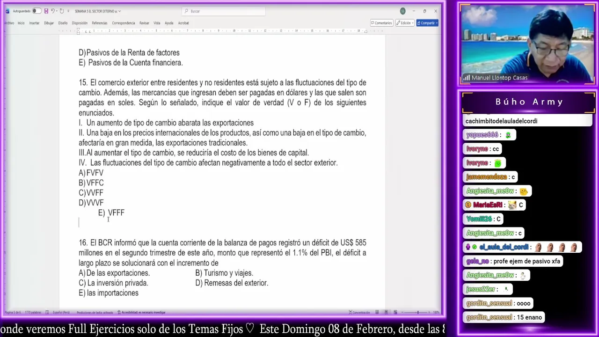Enable Concentración focus mode
The image size is (599, 337).
359,312
